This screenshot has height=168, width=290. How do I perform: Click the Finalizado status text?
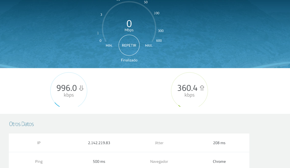(x=129, y=60)
